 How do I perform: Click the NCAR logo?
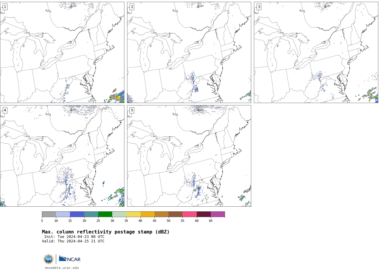point(70,259)
